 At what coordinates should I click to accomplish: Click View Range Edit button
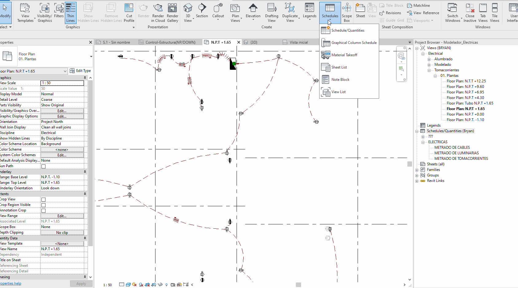[x=62, y=216]
